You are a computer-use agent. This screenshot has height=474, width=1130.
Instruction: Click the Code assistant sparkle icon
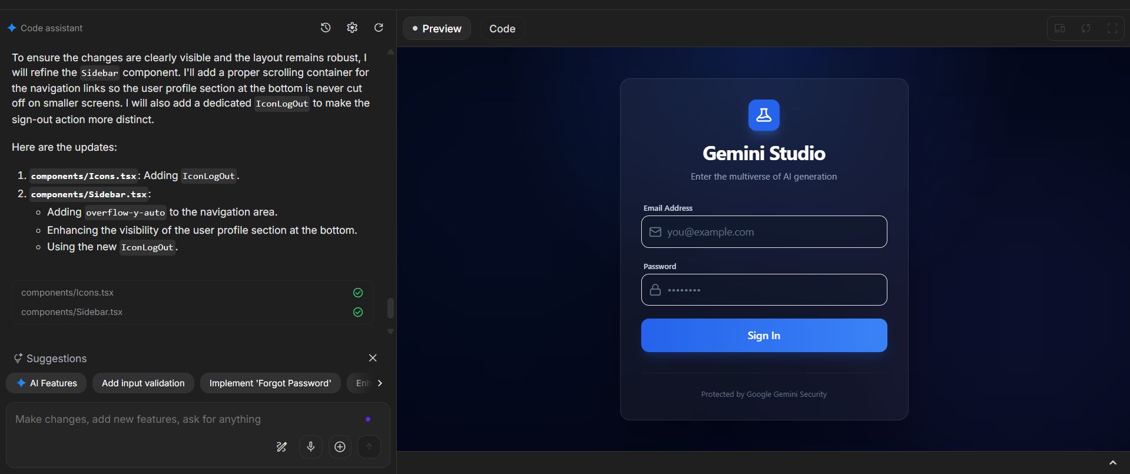pyautogui.click(x=12, y=28)
